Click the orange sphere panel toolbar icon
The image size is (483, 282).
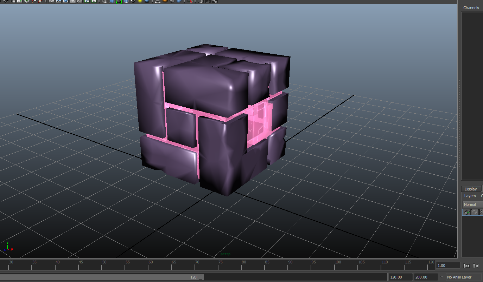164,1
